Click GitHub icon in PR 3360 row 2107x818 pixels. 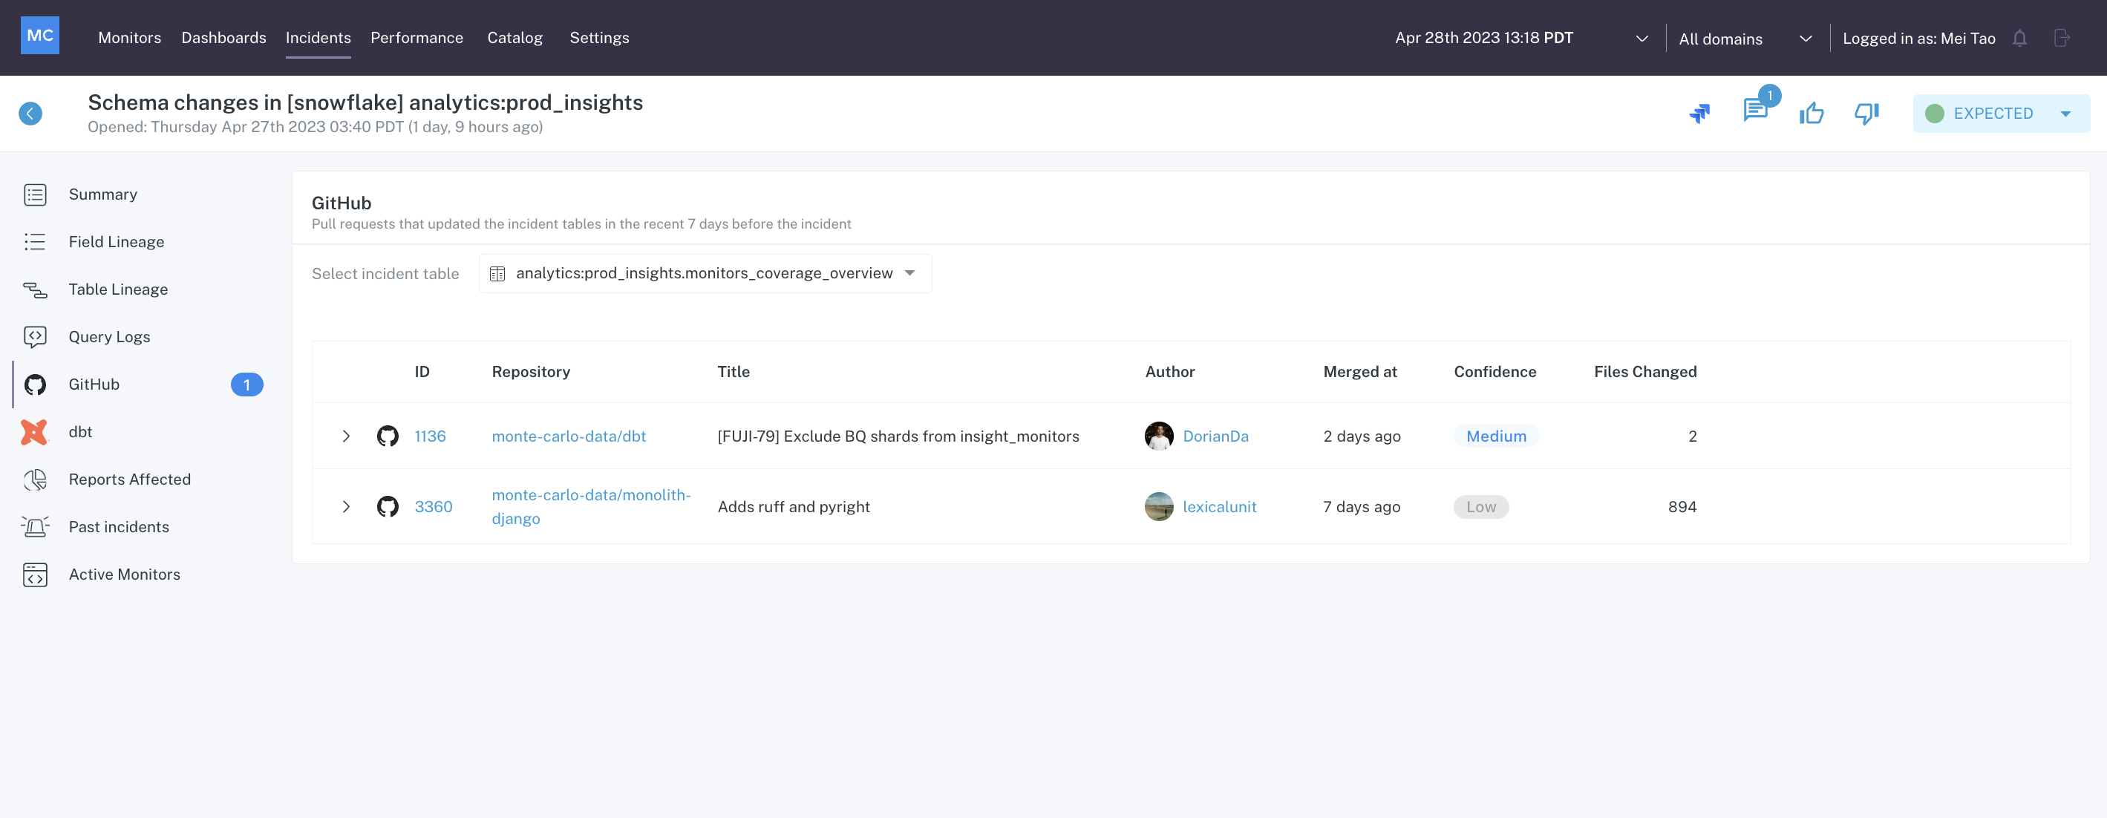tap(388, 506)
